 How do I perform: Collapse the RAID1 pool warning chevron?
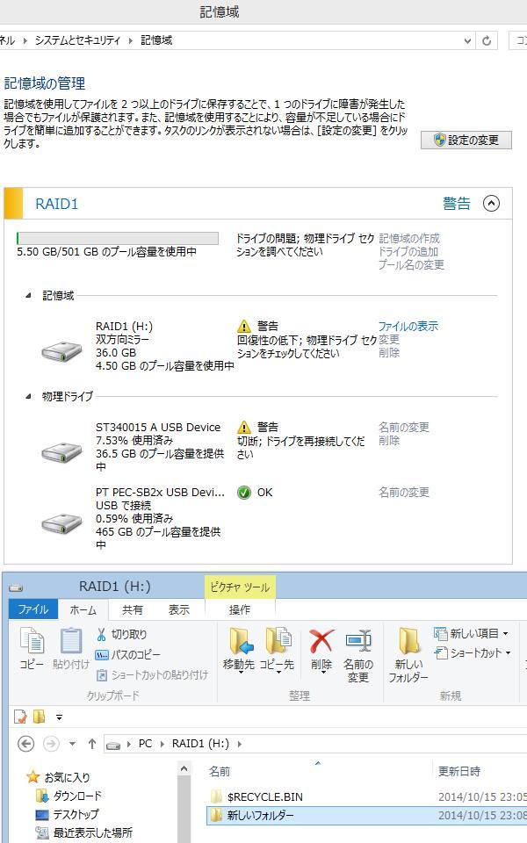coord(491,204)
